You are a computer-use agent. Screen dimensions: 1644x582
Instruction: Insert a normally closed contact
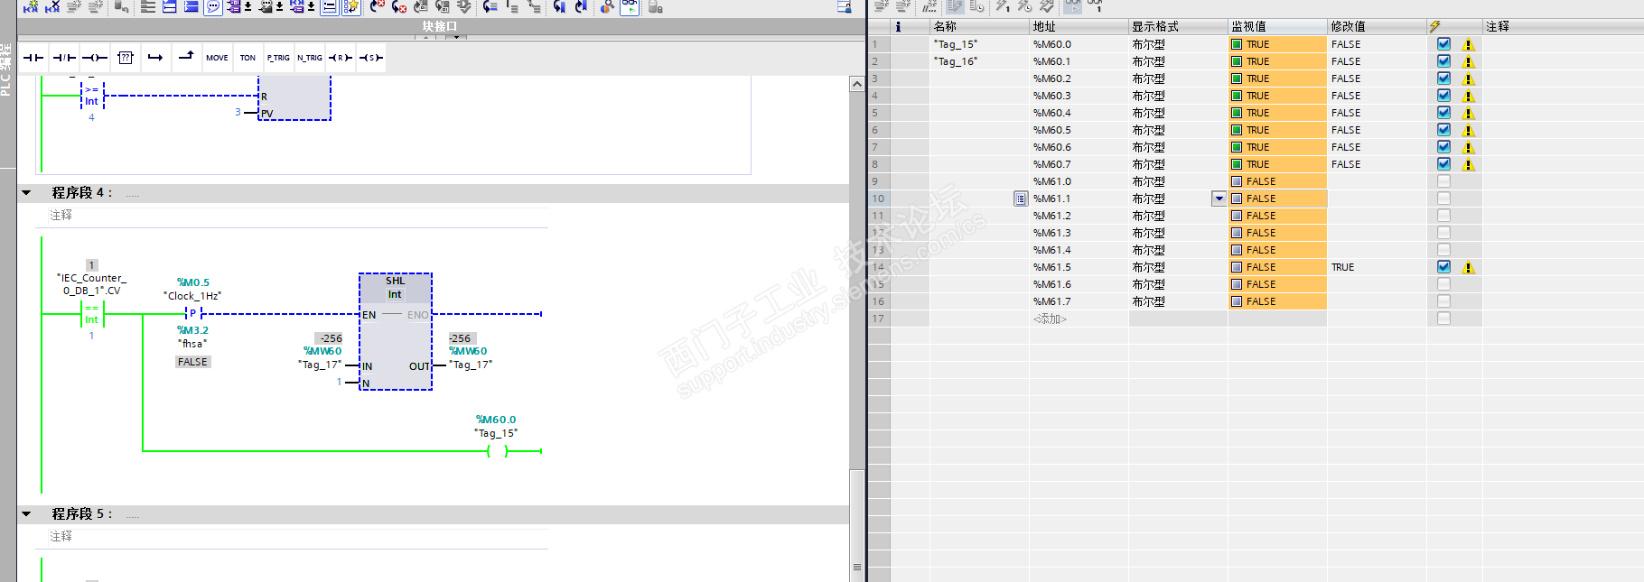coord(64,58)
